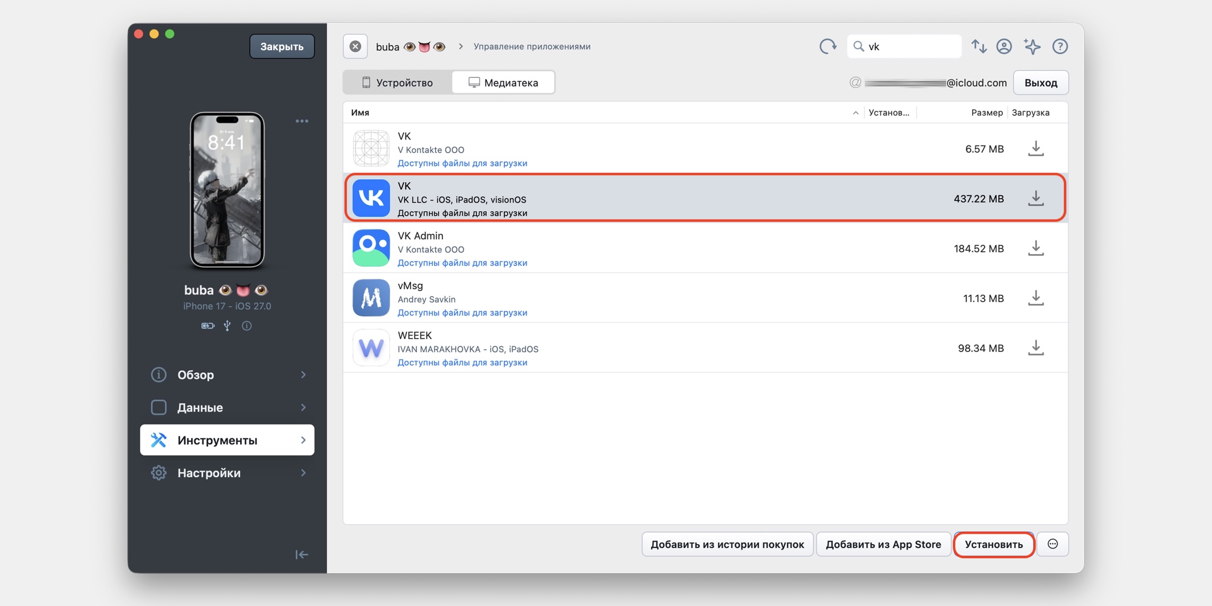Expand the Инструменты chevron
Viewport: 1212px width, 606px height.
pos(303,440)
